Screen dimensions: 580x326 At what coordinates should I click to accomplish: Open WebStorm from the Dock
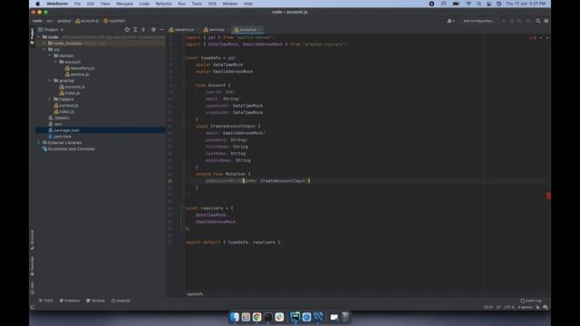(x=295, y=317)
